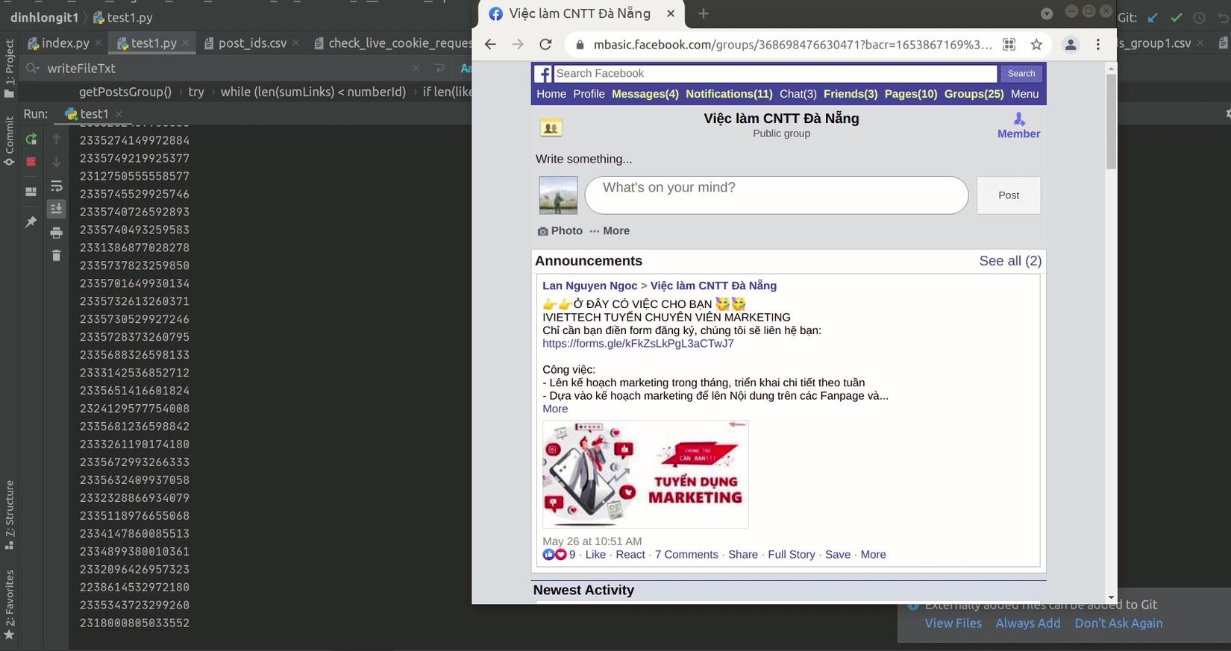
Task: Close the Việc làm CNTT Đà Nẵng tab
Action: point(671,13)
